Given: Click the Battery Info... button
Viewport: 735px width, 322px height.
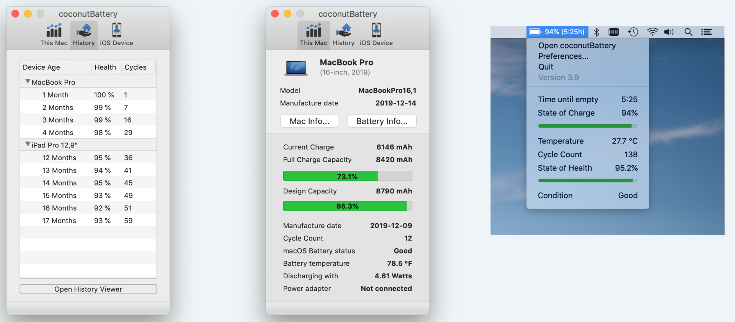Looking at the screenshot, I should click(x=382, y=121).
